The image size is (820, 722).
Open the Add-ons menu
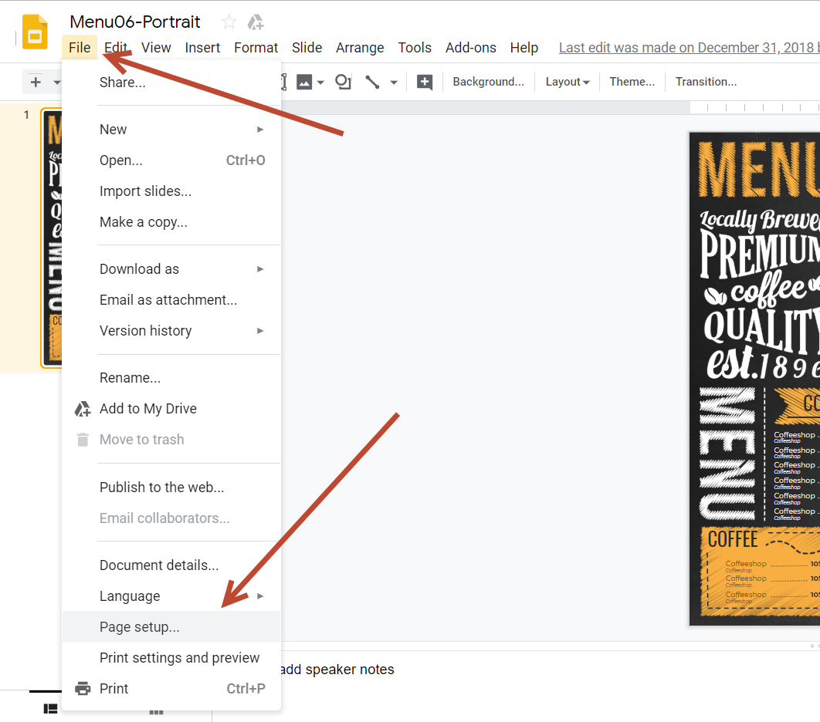click(x=471, y=48)
